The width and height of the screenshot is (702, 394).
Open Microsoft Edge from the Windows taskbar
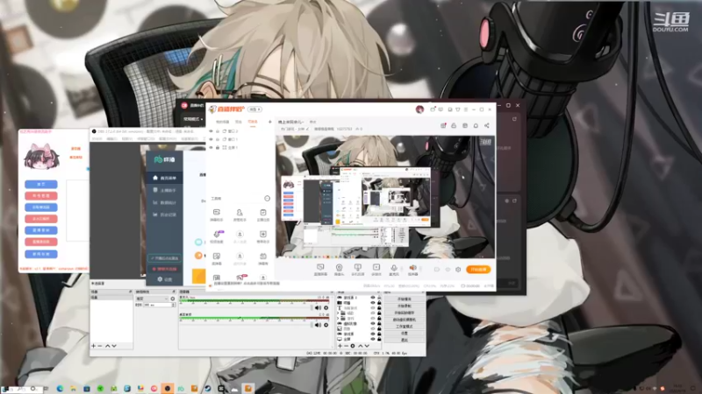point(60,389)
